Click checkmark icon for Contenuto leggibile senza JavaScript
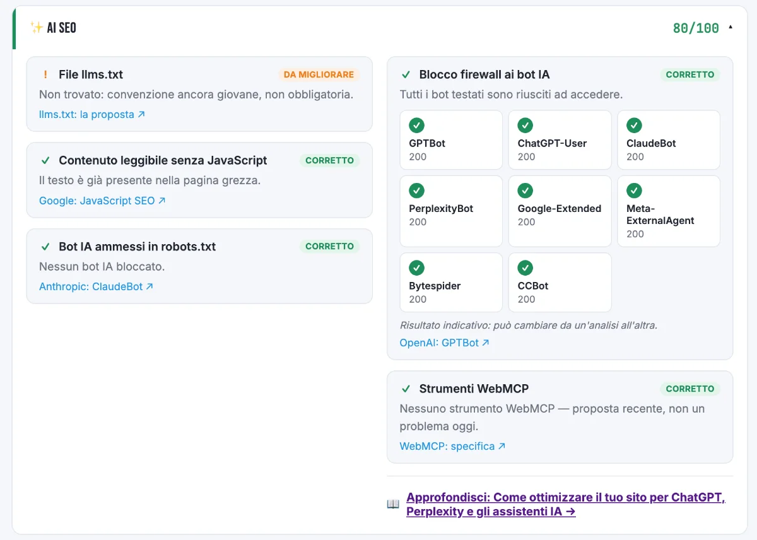Image resolution: width=757 pixels, height=540 pixels. click(45, 160)
